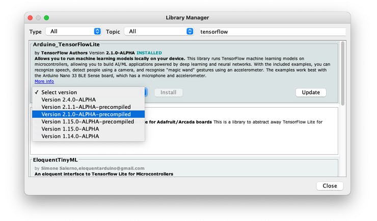The image size is (377, 221).
Task: Click the green zoom window button
Action: (x=46, y=18)
